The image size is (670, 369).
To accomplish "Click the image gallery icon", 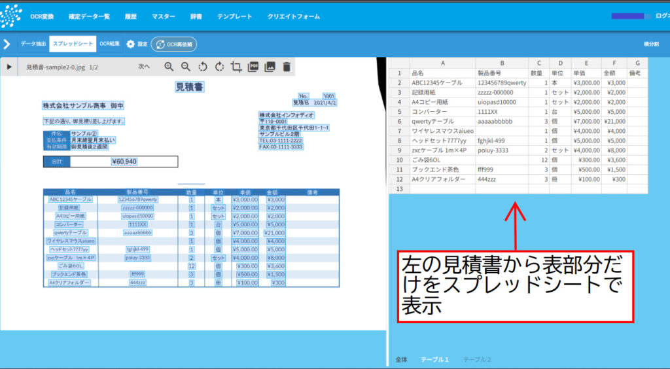I will tap(270, 67).
